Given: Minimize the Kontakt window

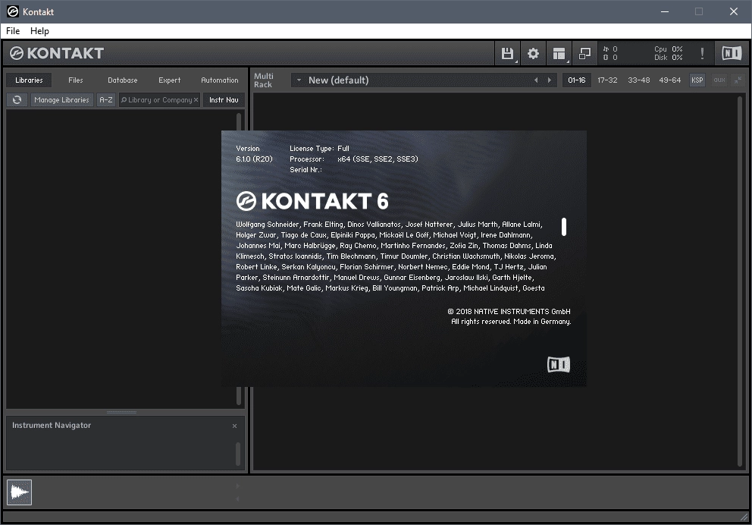Looking at the screenshot, I should [665, 11].
